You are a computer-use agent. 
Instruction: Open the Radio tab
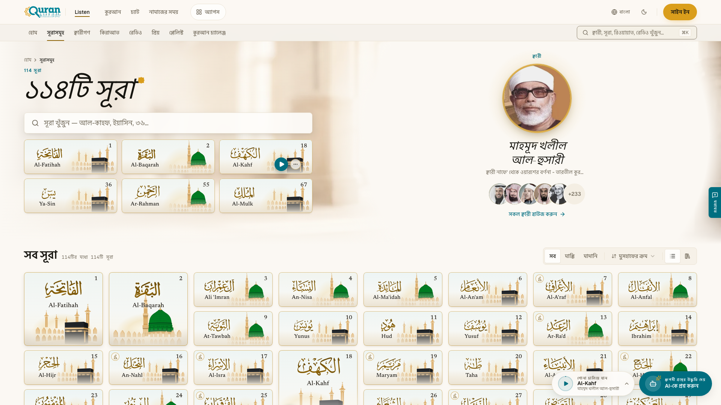pyautogui.click(x=136, y=33)
